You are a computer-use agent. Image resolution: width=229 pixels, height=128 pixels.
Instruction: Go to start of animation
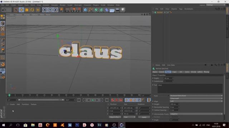[79, 100]
